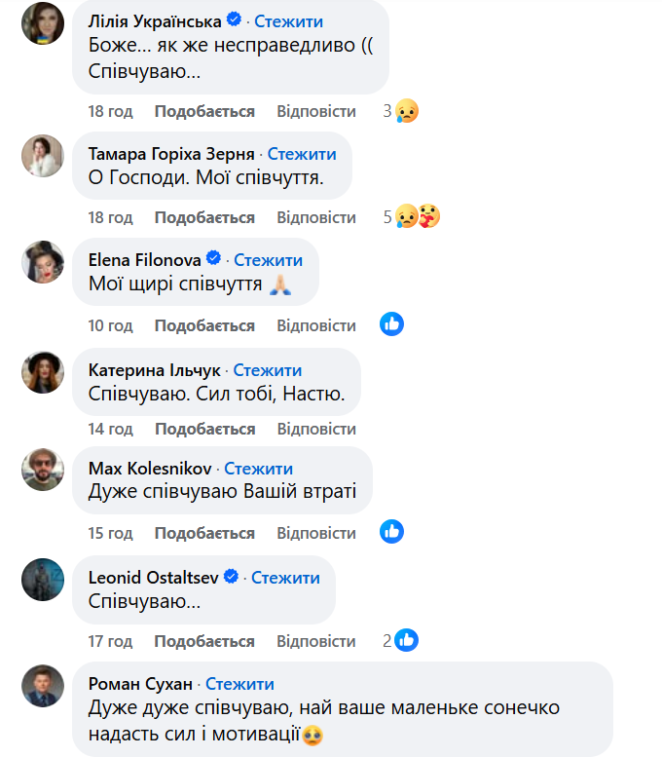Click like reaction icon on Elena Filonova's comment
This screenshot has height=757, width=662.
(x=391, y=324)
